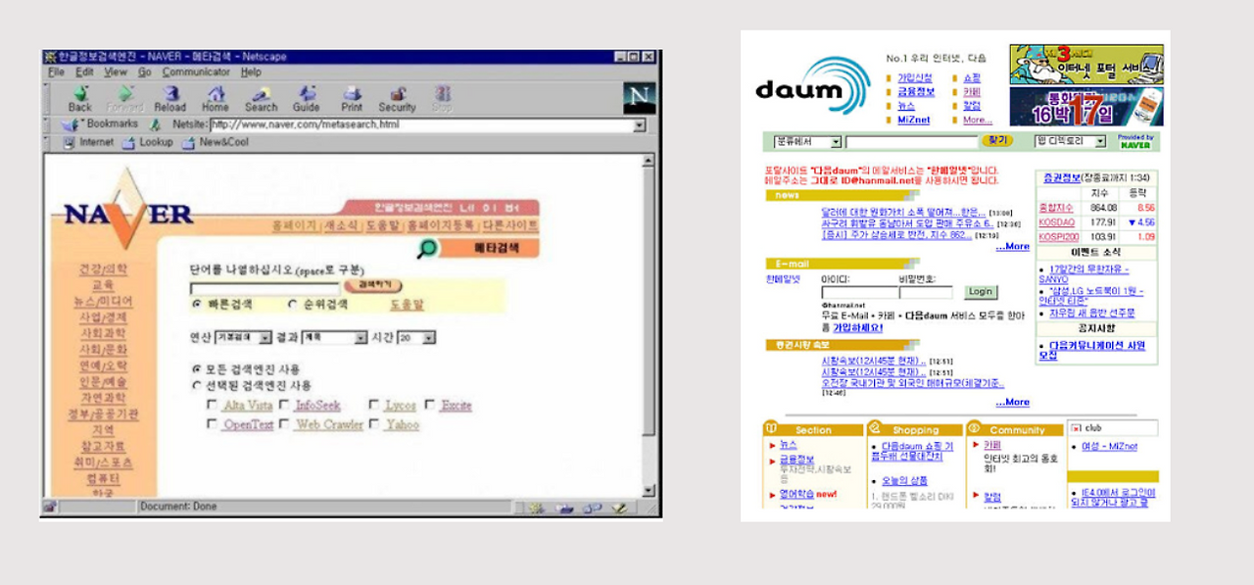Select the 순위검색 radio button
The image size is (1254, 585).
pos(292,305)
